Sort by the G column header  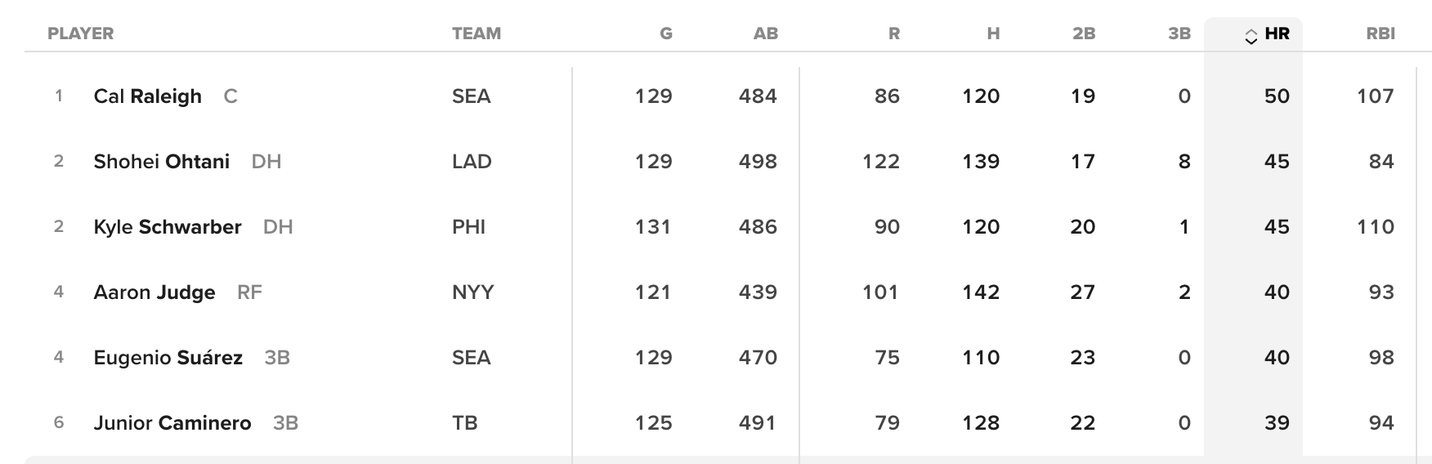[x=666, y=33]
